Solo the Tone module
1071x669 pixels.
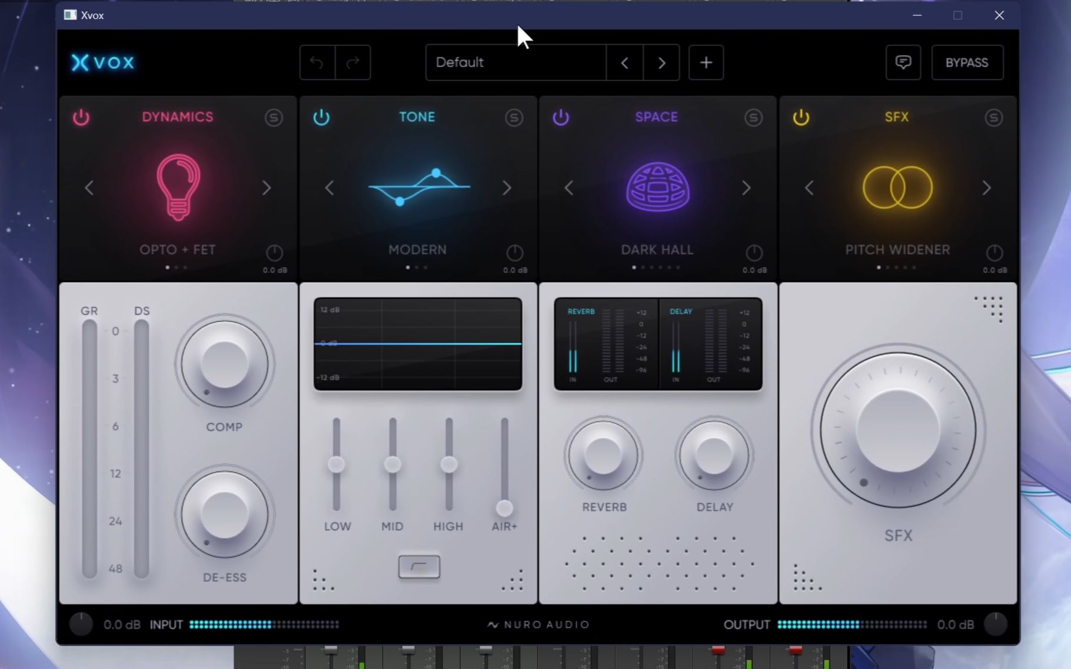[514, 118]
